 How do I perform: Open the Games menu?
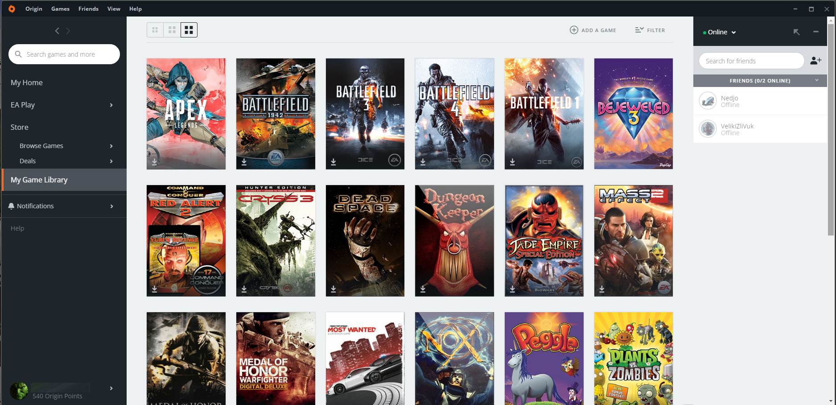tap(60, 8)
